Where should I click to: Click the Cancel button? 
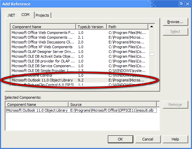pos(148,139)
